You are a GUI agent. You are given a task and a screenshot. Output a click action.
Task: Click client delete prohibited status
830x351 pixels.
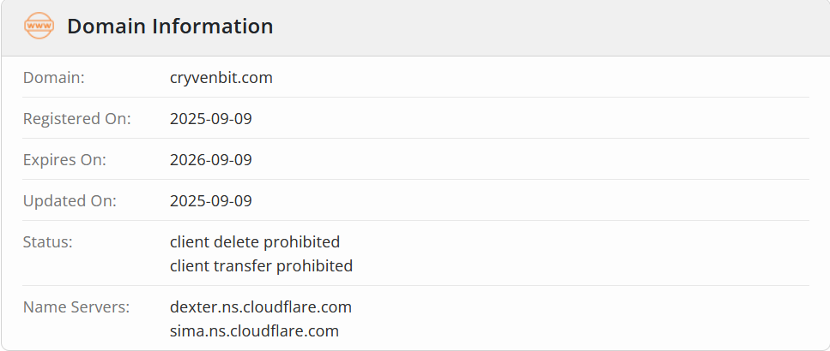pyautogui.click(x=255, y=242)
